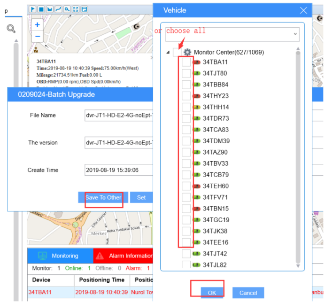Click the Create Time input field
Image resolution: width=325 pixels, height=303 pixels.
(x=119, y=170)
